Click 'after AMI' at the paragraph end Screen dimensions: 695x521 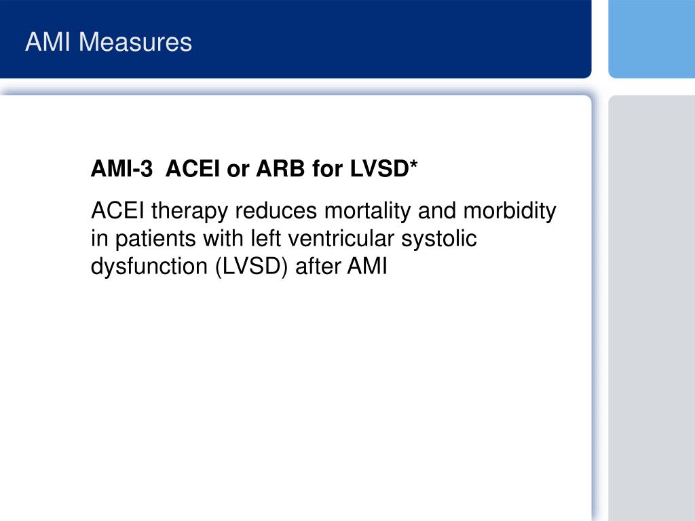[x=341, y=266]
